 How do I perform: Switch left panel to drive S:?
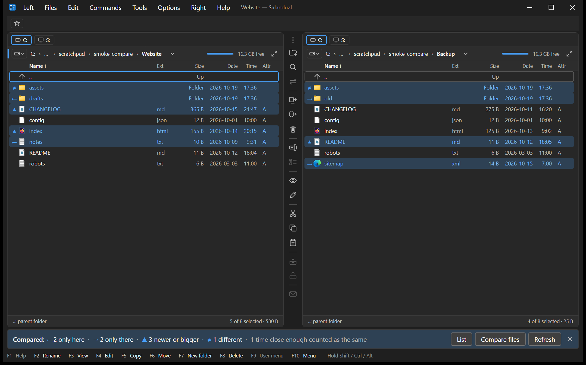[44, 40]
